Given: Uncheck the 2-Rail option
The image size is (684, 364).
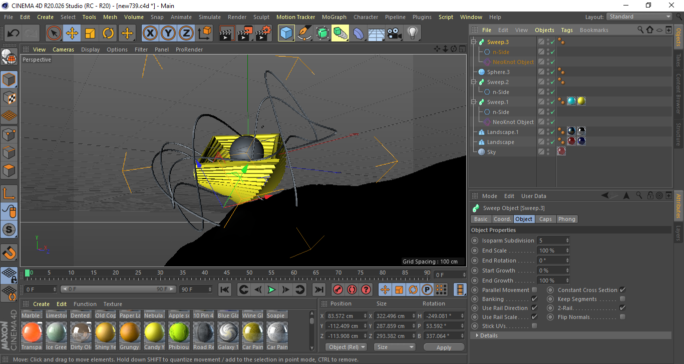Looking at the screenshot, I should pos(622,308).
